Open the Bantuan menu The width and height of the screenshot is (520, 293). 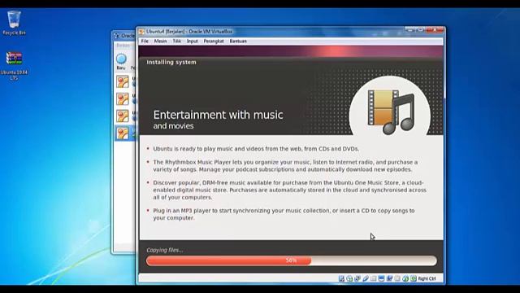(x=238, y=42)
